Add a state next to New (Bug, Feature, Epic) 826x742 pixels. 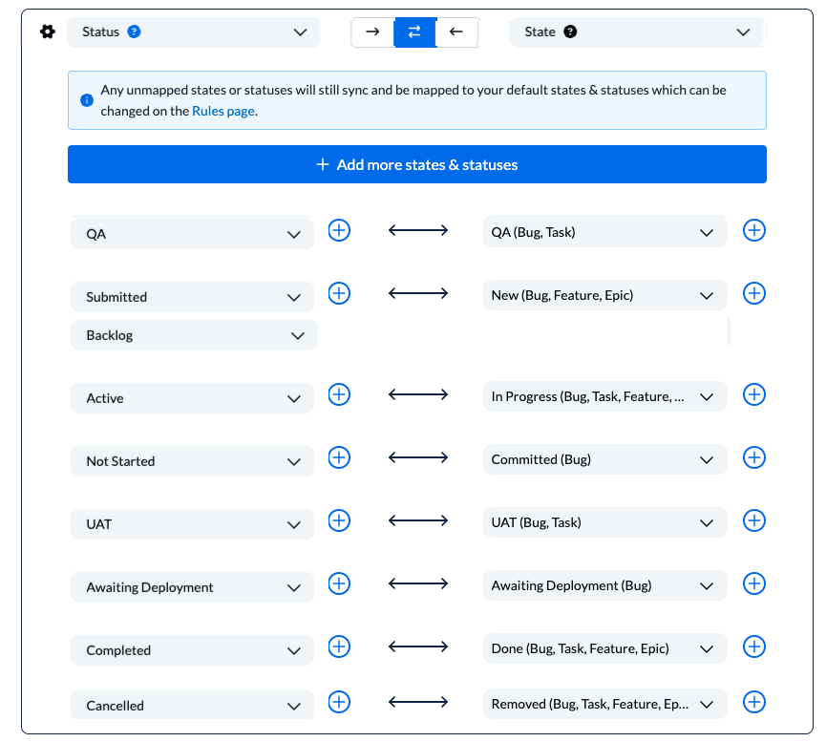[754, 293]
